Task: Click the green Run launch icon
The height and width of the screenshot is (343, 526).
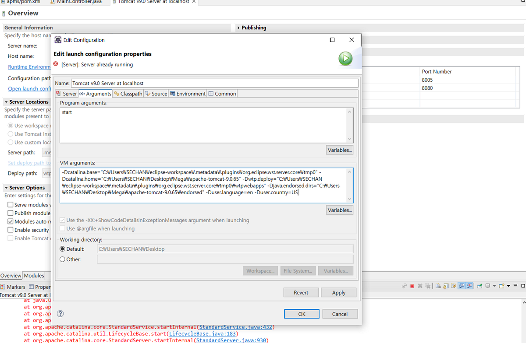Action: point(345,58)
